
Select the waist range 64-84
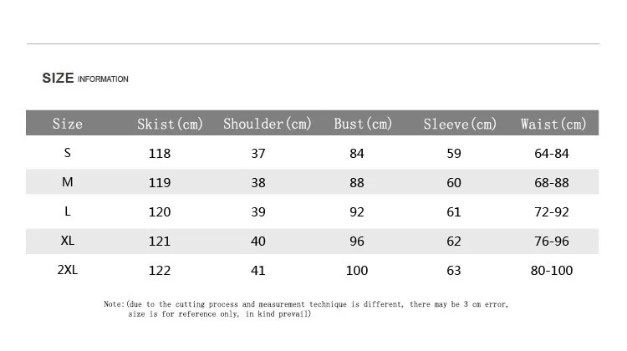[x=552, y=154]
